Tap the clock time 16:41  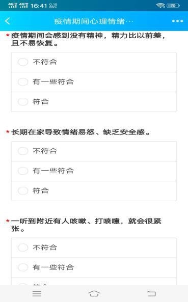click(x=39, y=6)
